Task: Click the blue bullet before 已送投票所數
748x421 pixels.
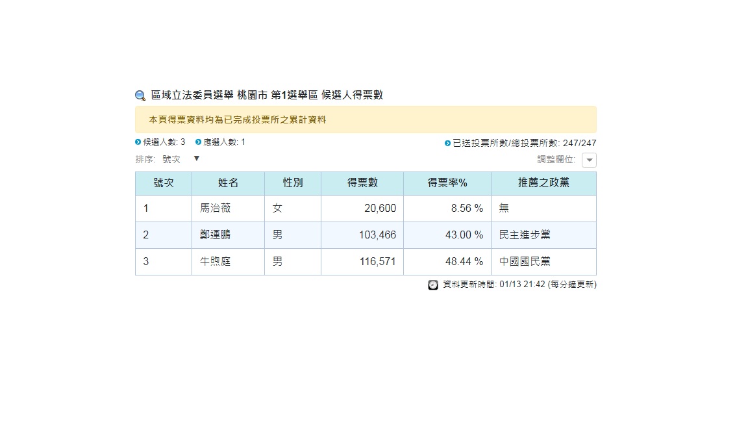Action: [447, 143]
